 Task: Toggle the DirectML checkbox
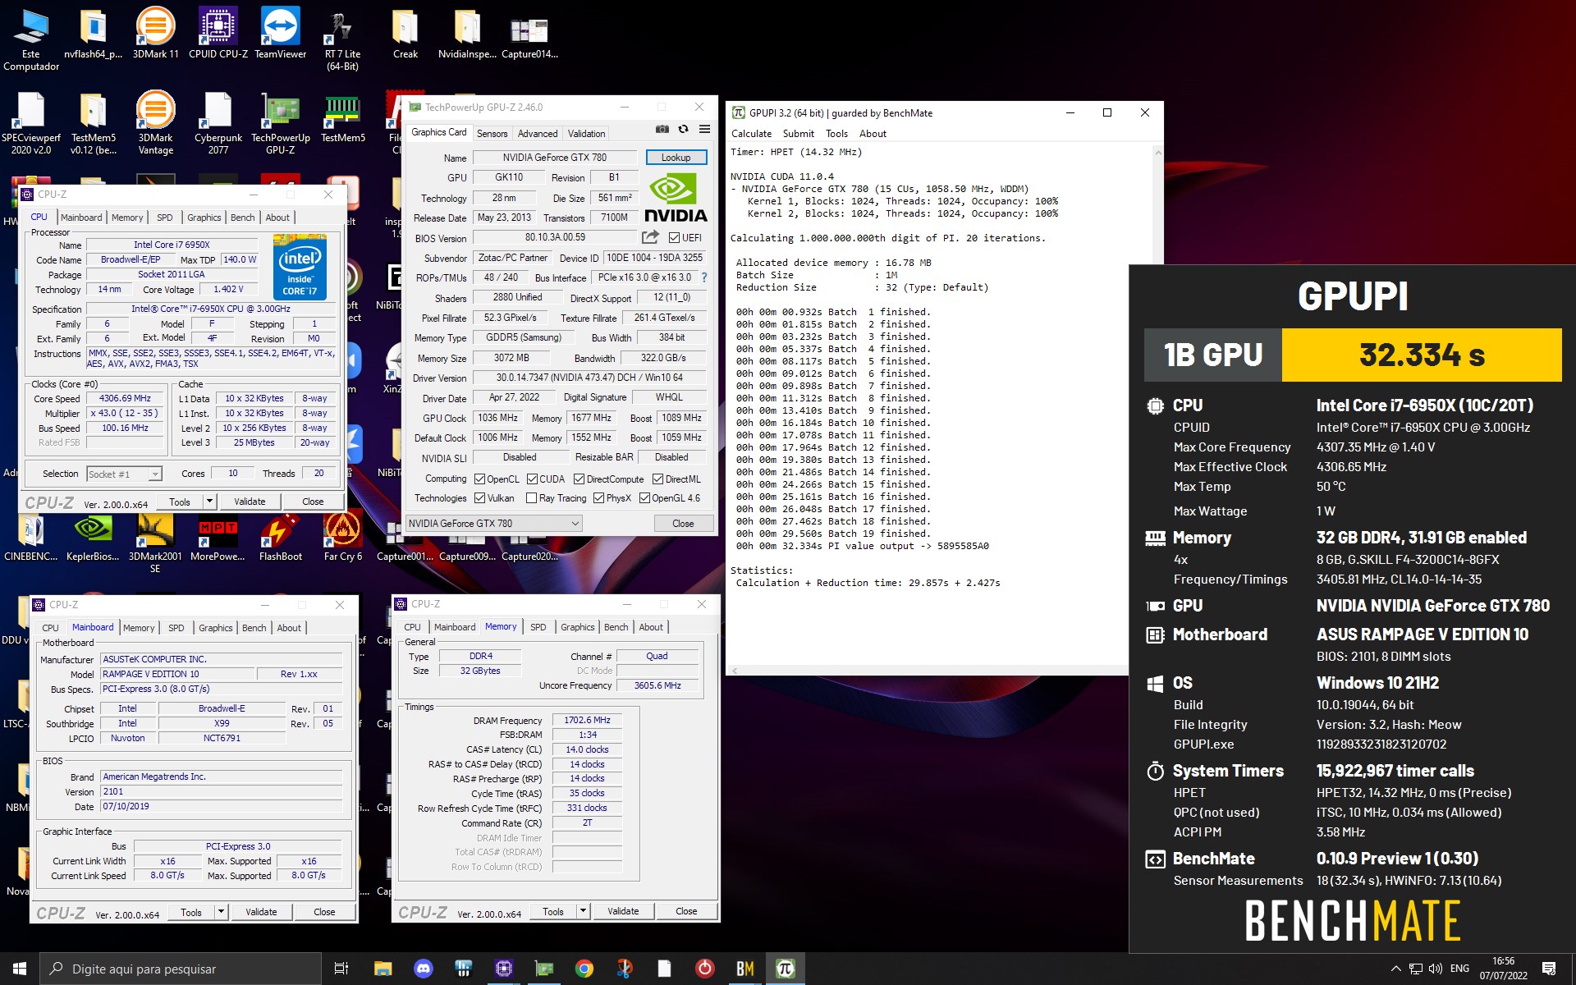click(x=658, y=479)
